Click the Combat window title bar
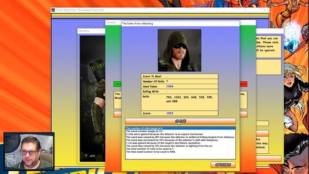The width and height of the screenshot is (309, 174). click(x=113, y=23)
